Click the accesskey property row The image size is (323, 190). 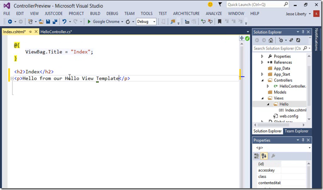pos(281,170)
